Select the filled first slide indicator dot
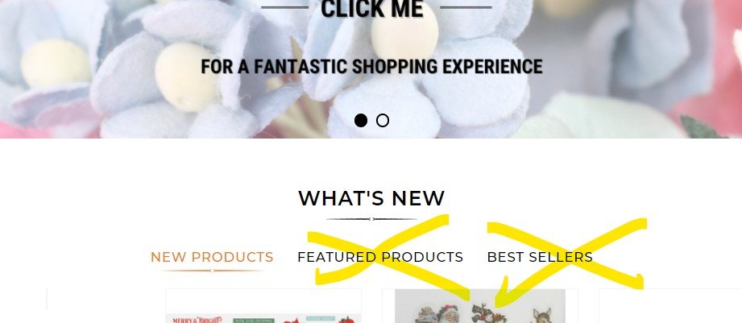Image resolution: width=742 pixels, height=323 pixels. [361, 121]
